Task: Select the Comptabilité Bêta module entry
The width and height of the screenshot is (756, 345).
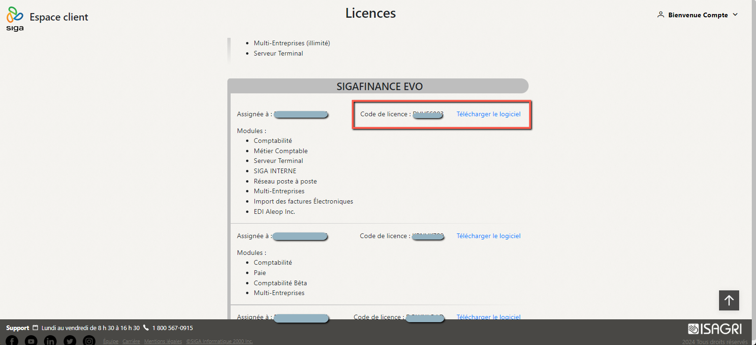Action: click(x=280, y=283)
